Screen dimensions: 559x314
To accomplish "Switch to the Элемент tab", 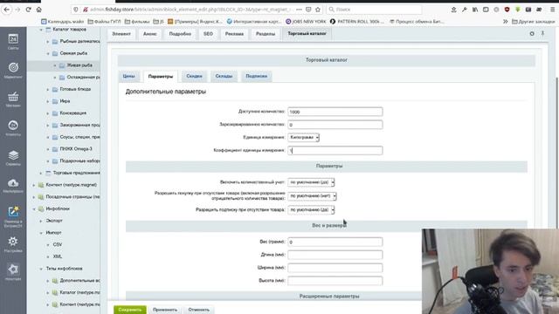I will [121, 34].
